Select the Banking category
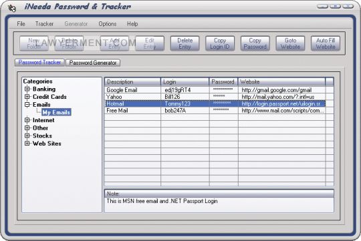This screenshot has height=241, width=361. click(44, 89)
